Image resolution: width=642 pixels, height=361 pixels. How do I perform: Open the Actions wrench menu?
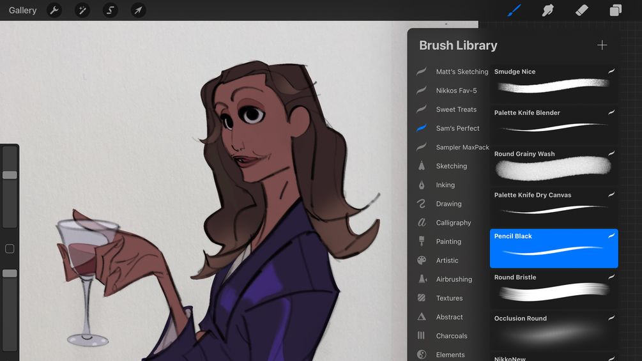pyautogui.click(x=54, y=10)
